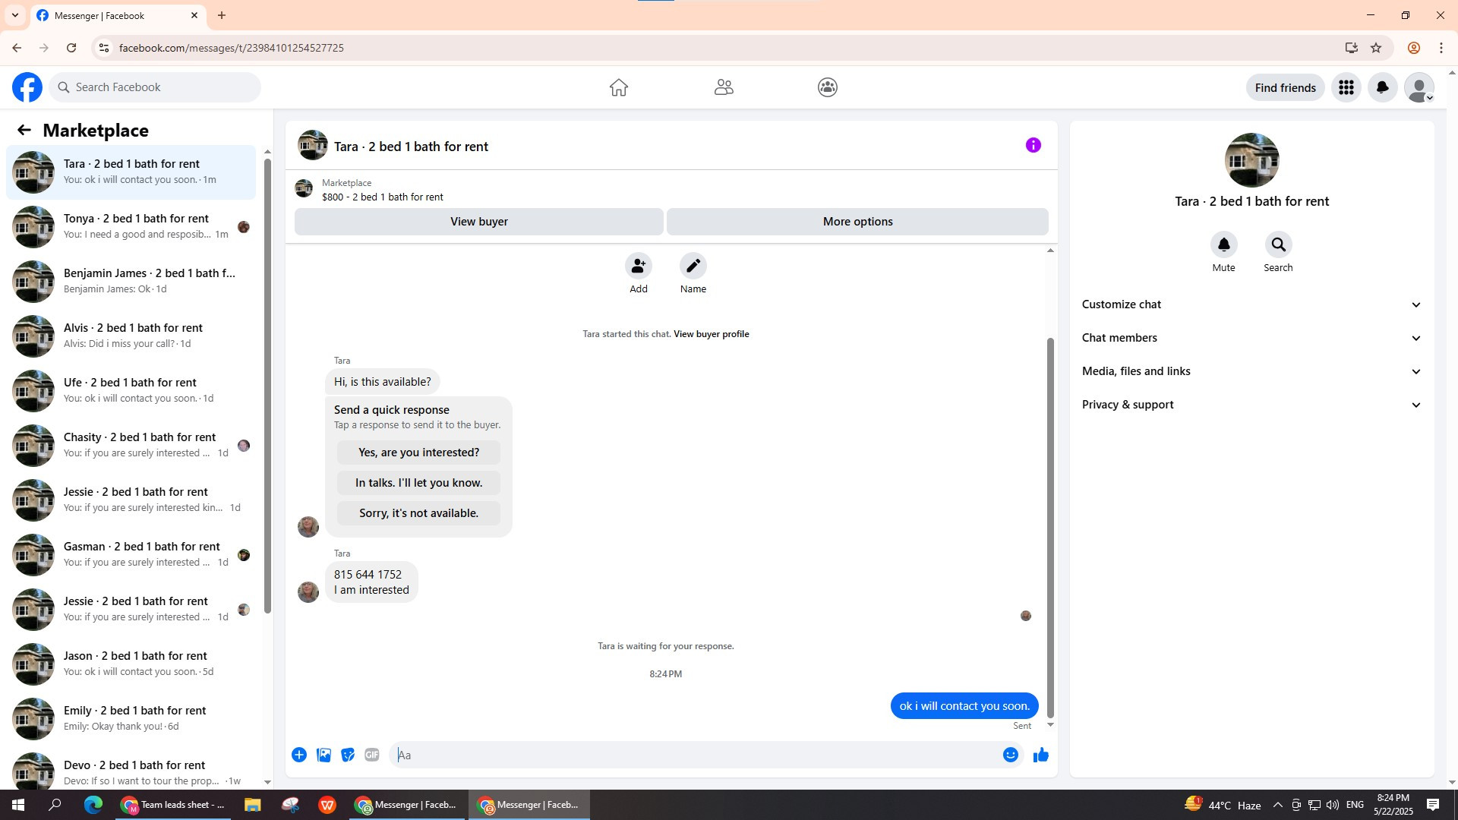Open the notifications bell in header
Viewport: 1458px width, 820px height.
tap(1383, 87)
